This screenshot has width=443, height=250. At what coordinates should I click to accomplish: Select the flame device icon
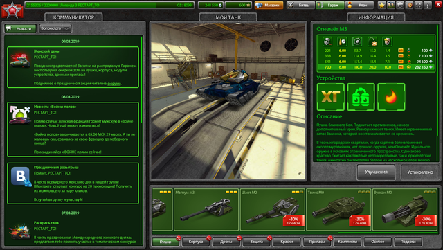391,97
